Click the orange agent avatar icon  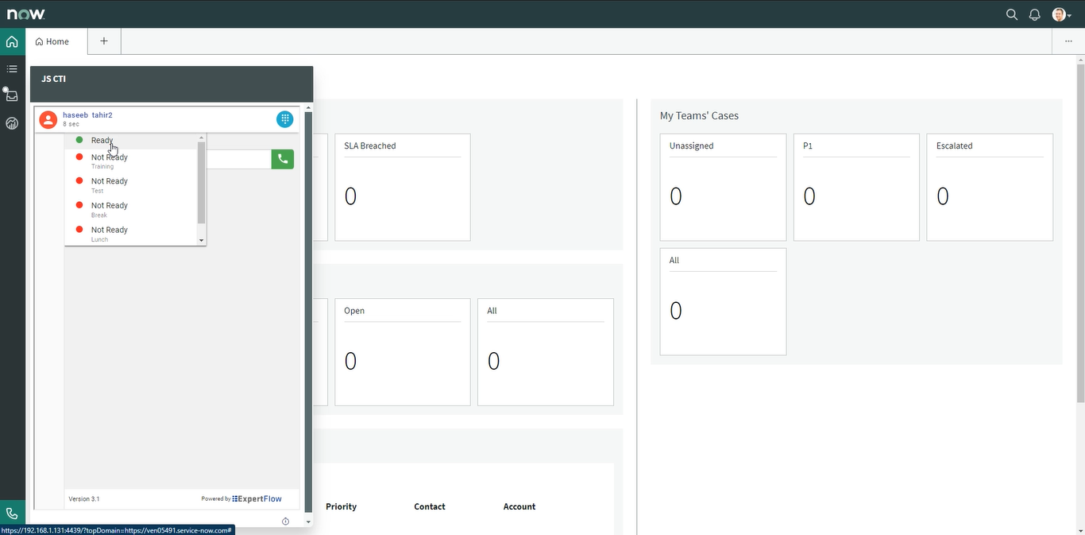click(x=48, y=119)
